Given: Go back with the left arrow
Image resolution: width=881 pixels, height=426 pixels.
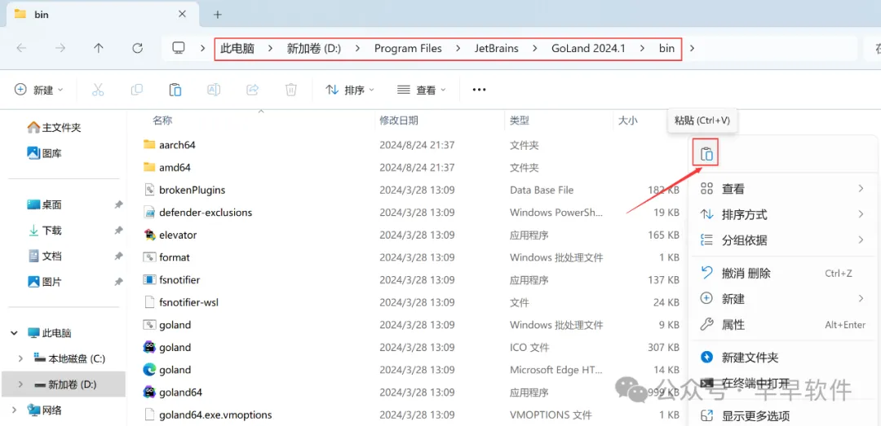Looking at the screenshot, I should [x=21, y=48].
